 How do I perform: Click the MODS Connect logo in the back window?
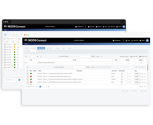tap(15, 27)
